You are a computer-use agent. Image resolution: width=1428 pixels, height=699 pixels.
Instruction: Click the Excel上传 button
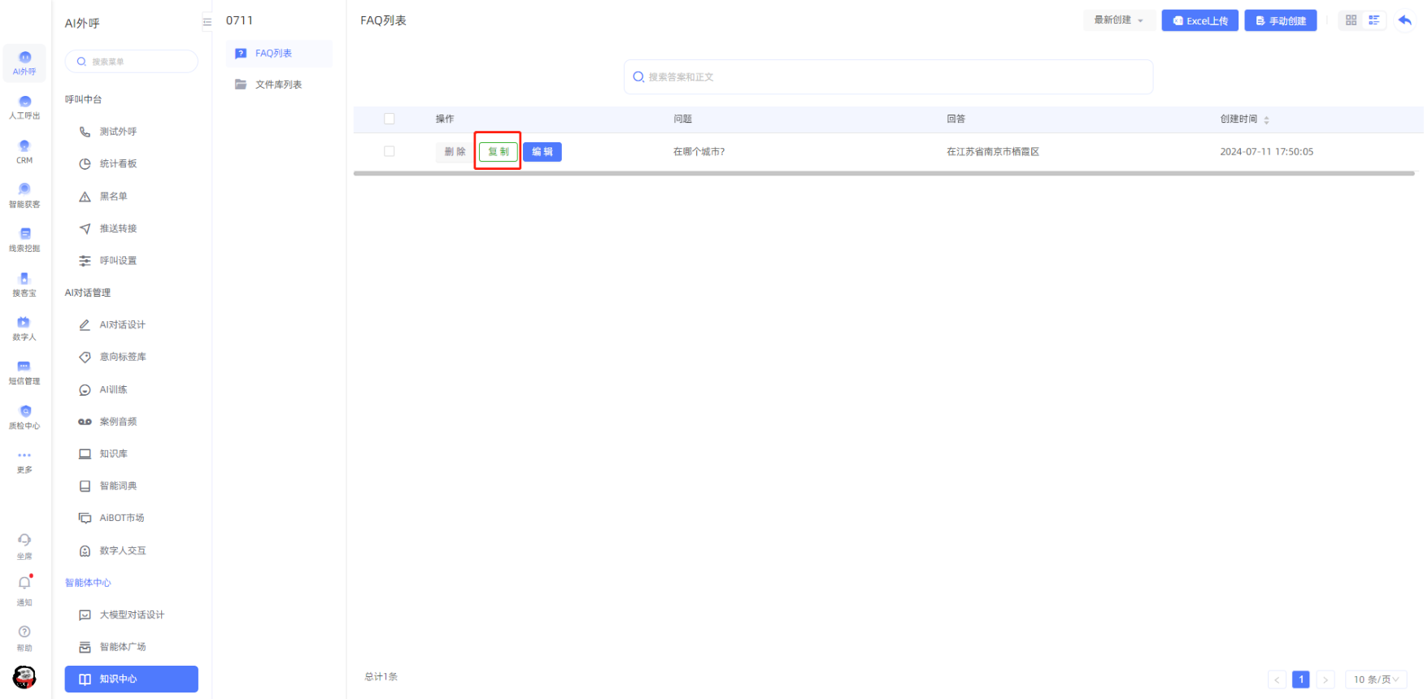pos(1199,20)
